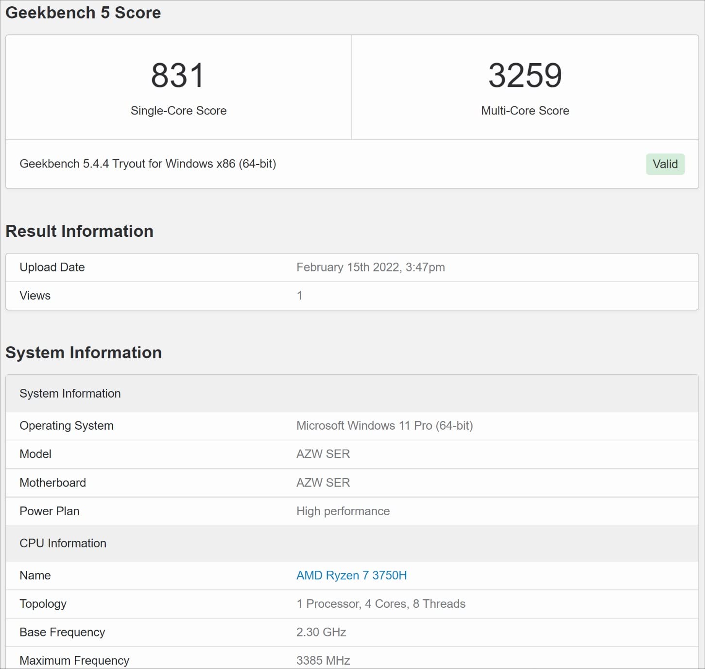Image resolution: width=705 pixels, height=669 pixels.
Task: Click the 3259 multi-core score number
Action: click(x=525, y=76)
